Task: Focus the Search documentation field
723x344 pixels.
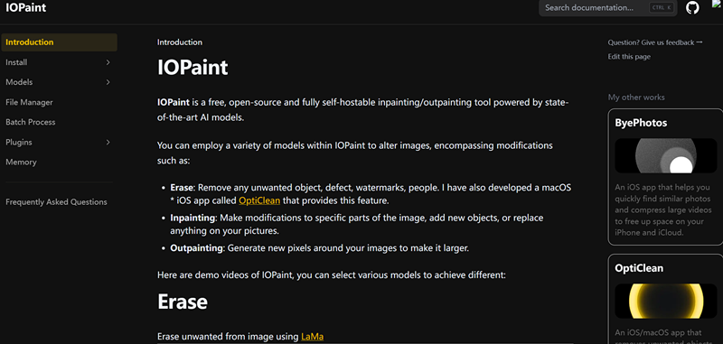Action: [607, 8]
